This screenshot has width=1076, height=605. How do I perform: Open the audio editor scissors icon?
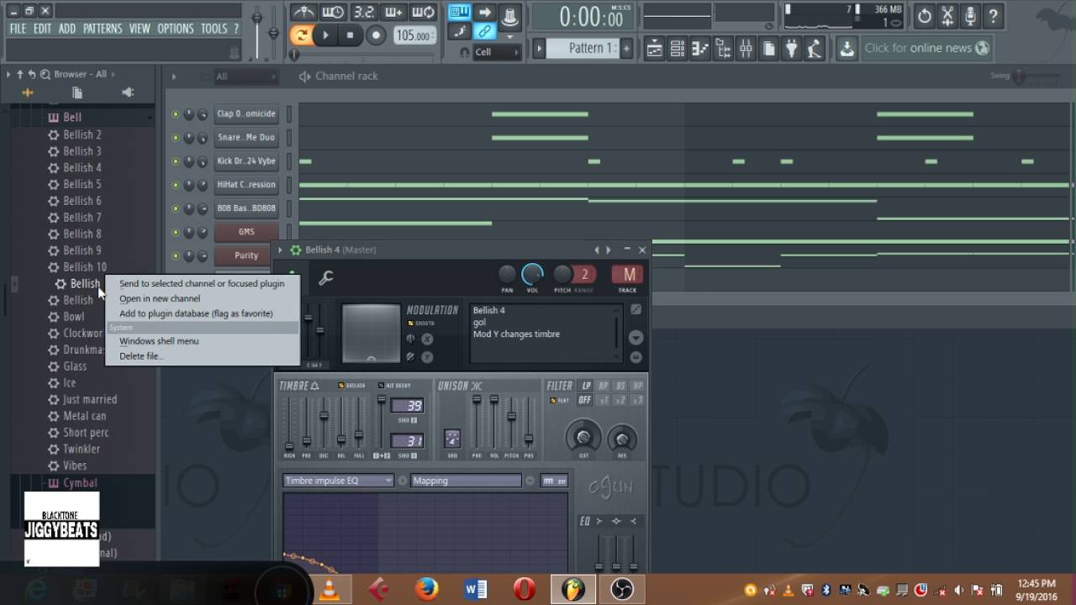[x=947, y=15]
